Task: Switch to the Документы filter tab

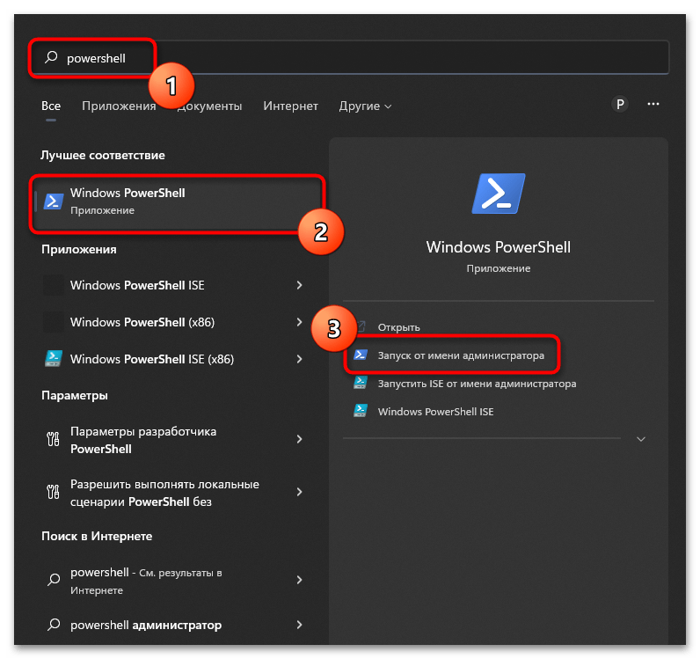Action: [x=209, y=106]
